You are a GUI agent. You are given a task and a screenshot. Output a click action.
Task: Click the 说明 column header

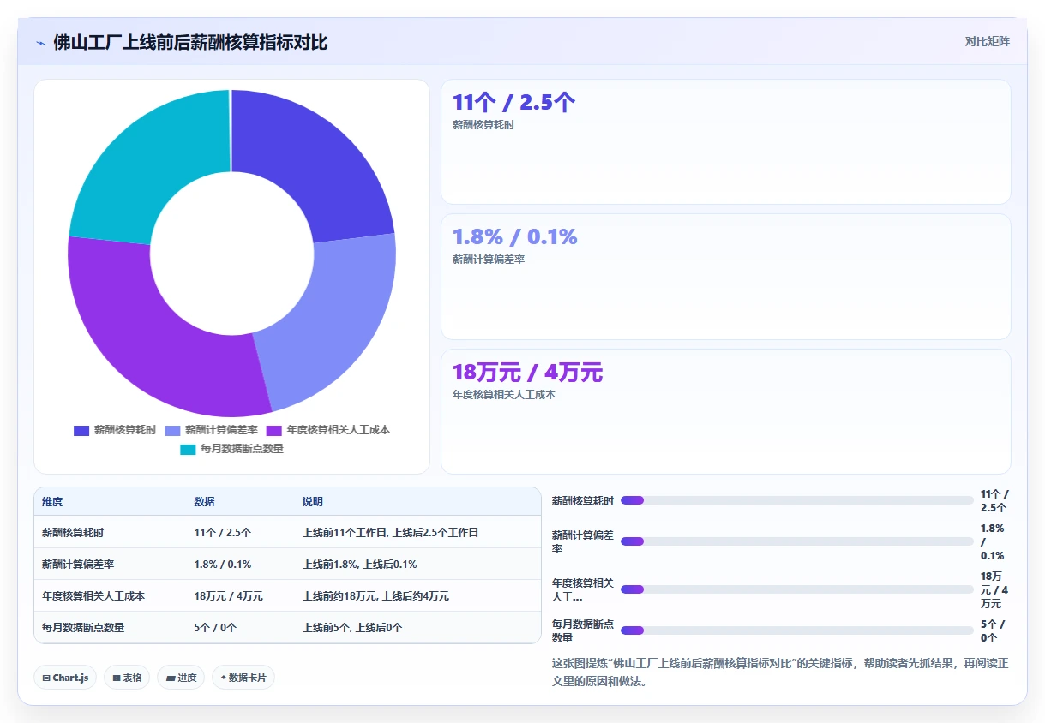pos(313,502)
